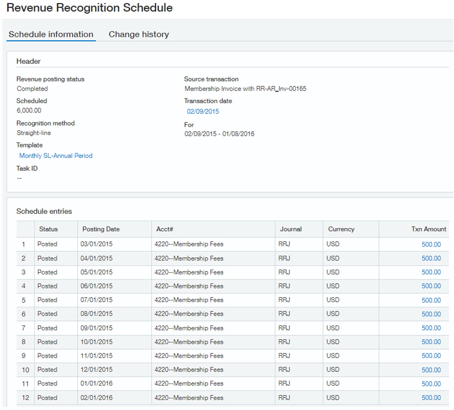Viewport: 454px width, 410px height.
Task: Select the row 3 posting date 05/01/2015
Action: [x=96, y=272]
